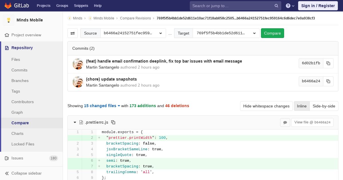Open Graph in the sidebar
343x180 pixels.
point(17,112)
